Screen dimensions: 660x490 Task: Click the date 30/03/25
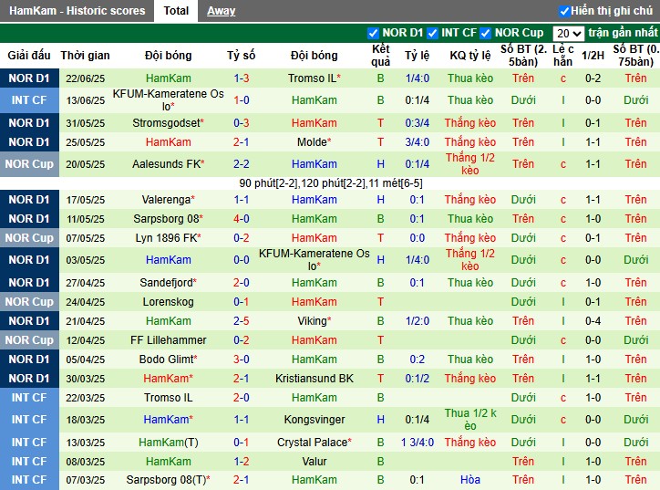tap(86, 379)
